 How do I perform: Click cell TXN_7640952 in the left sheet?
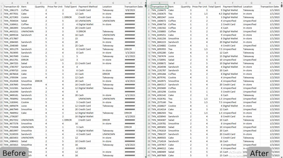(x=12, y=113)
